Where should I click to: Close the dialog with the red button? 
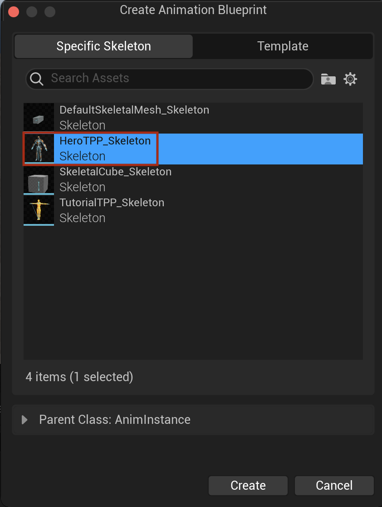click(x=14, y=12)
